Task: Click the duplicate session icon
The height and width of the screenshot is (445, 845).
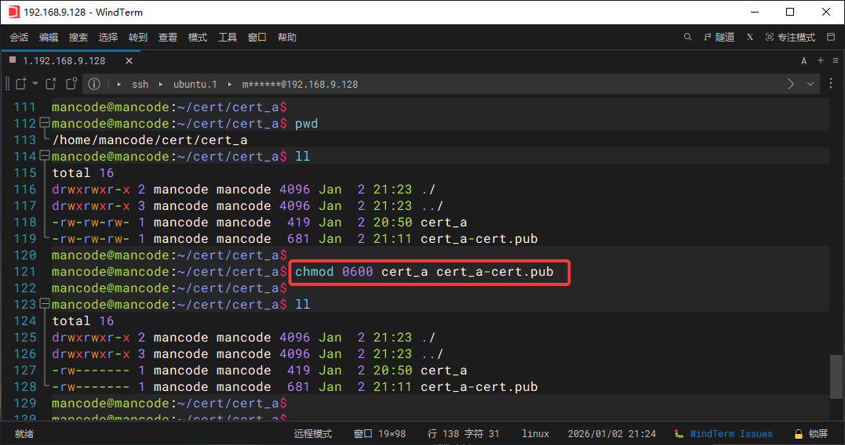Action: click(x=71, y=84)
